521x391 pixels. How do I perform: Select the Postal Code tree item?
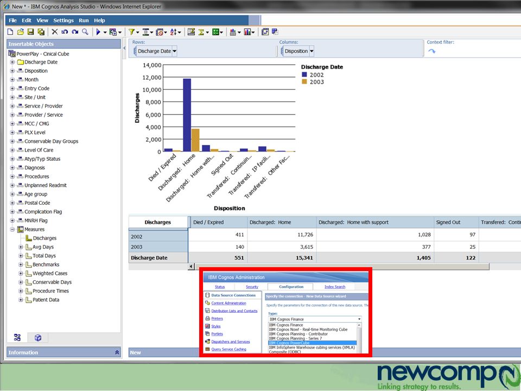click(37, 203)
